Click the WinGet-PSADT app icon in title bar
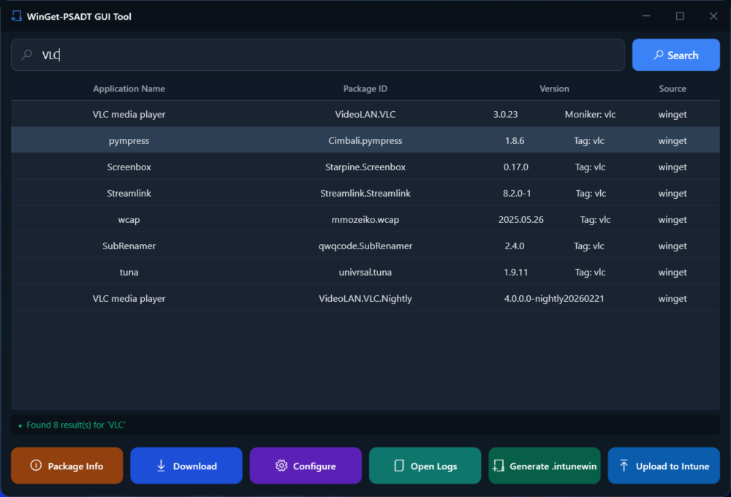 point(16,16)
